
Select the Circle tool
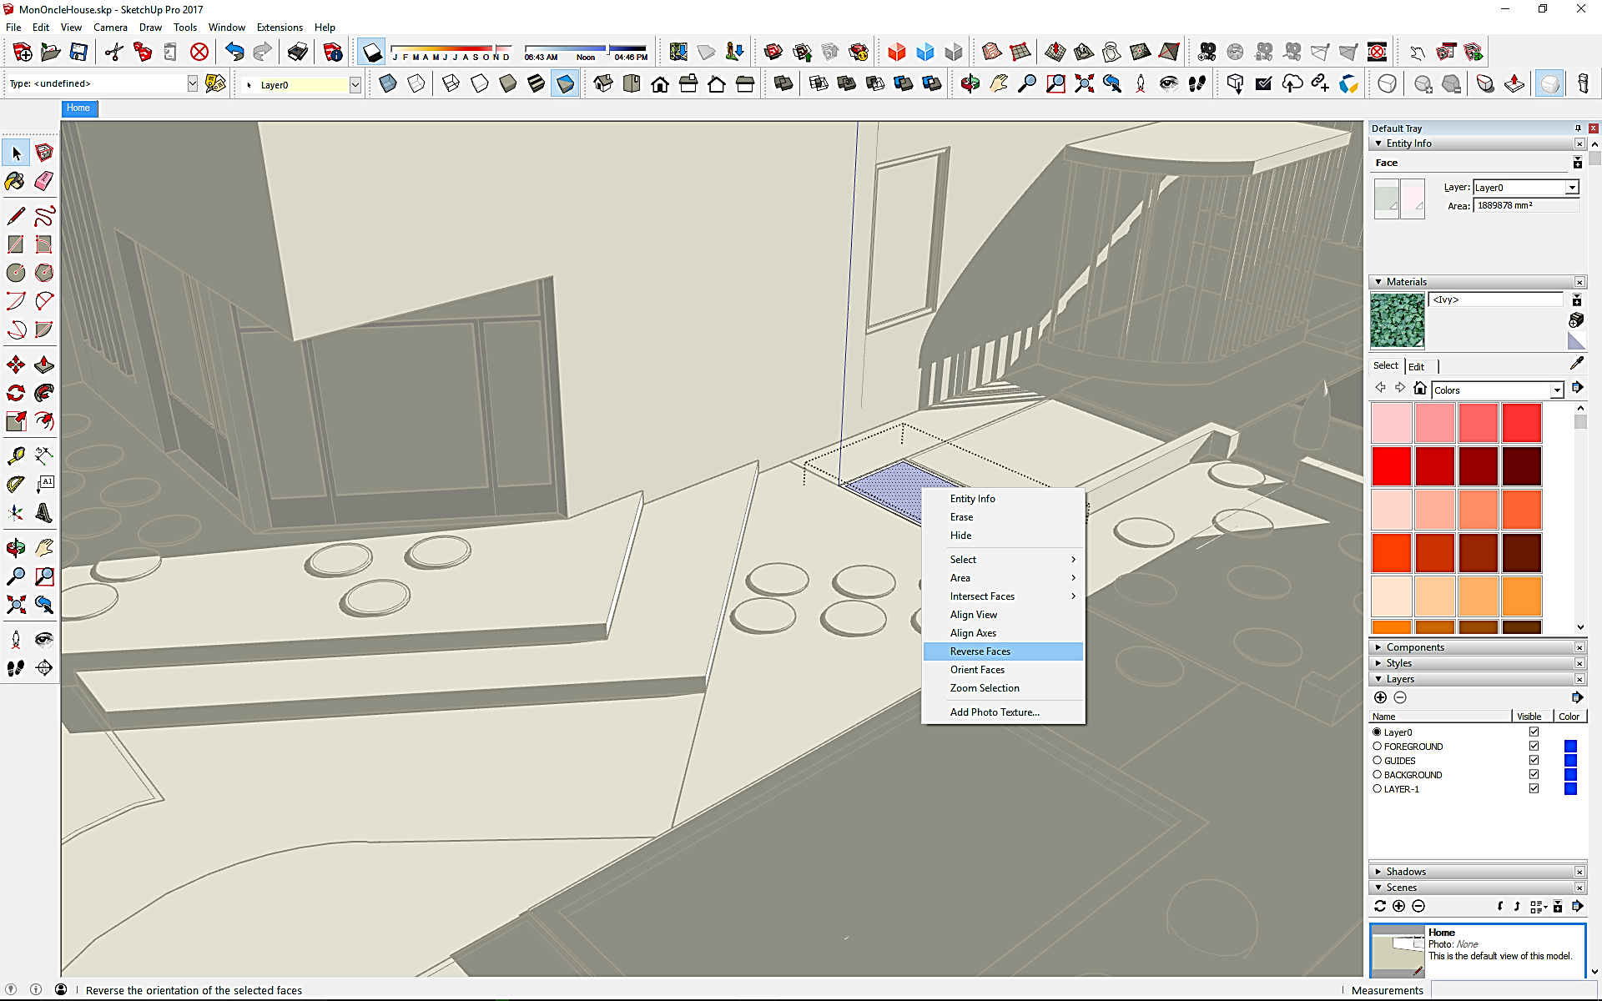(16, 273)
